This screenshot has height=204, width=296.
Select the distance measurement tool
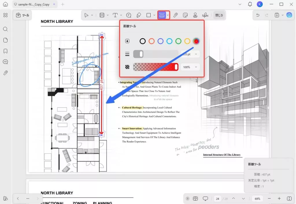coord(162,15)
